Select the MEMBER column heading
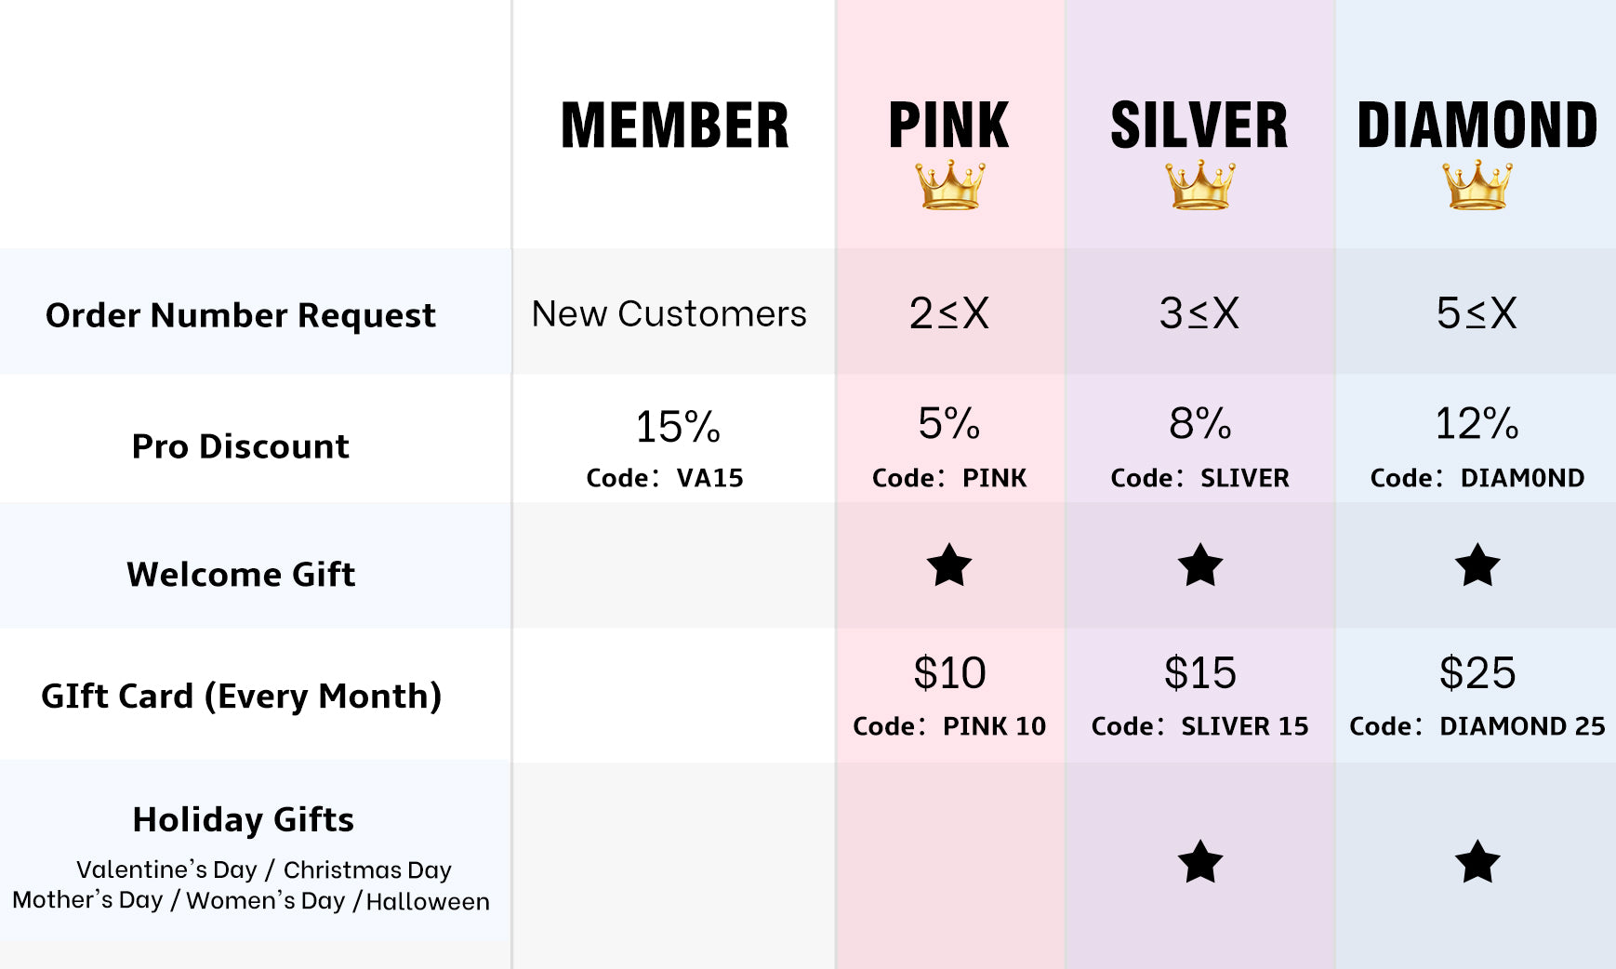Screen dimensions: 1616x969 [675, 126]
